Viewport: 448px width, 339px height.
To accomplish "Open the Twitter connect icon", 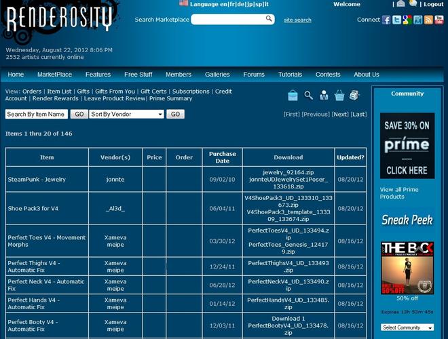I will (396, 20).
